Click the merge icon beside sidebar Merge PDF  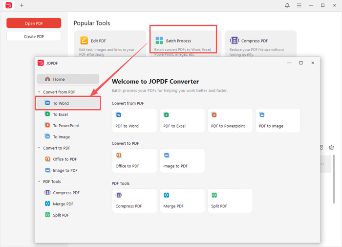coord(47,203)
